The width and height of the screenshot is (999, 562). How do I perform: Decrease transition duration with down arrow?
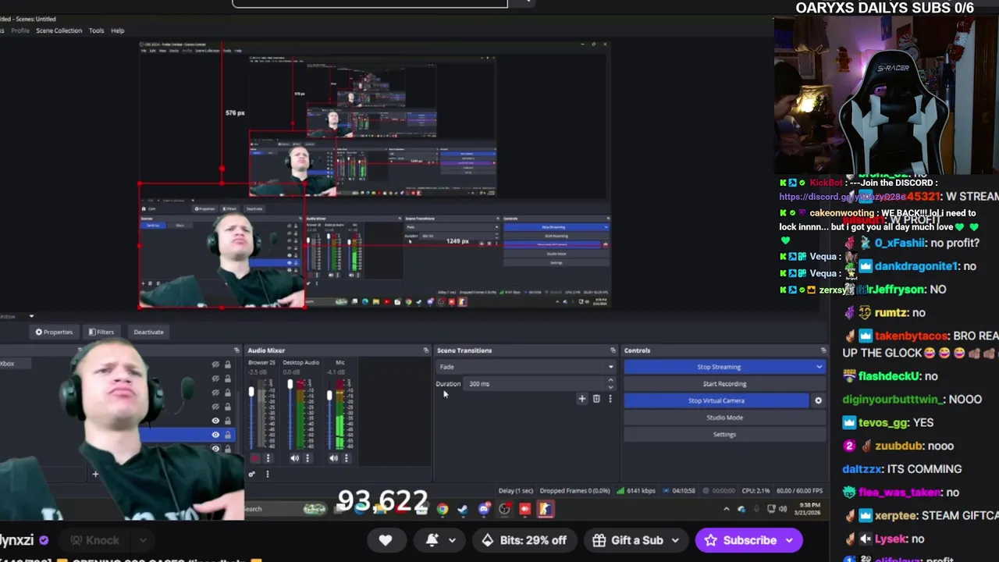pos(610,386)
